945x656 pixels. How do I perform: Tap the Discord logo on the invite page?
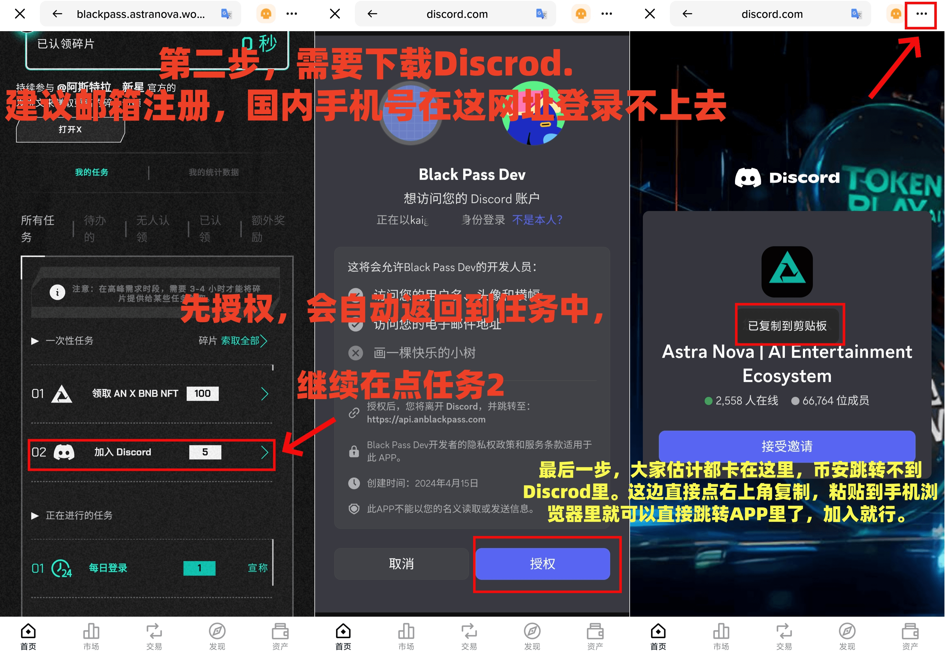coord(787,178)
